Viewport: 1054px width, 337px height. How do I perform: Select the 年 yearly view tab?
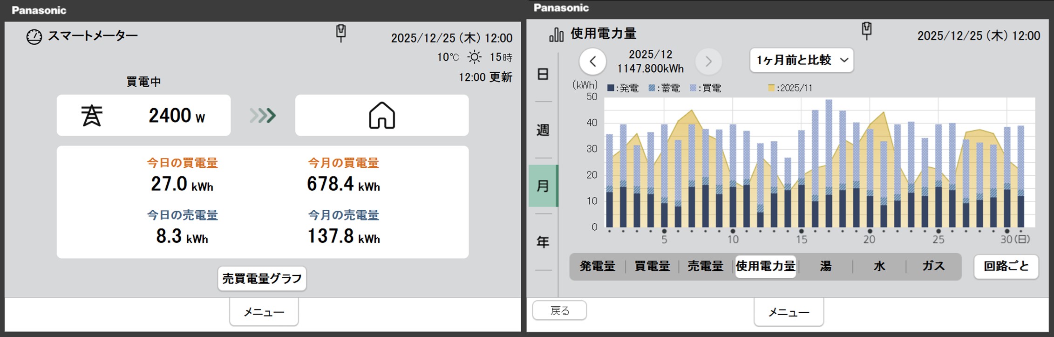coord(543,242)
